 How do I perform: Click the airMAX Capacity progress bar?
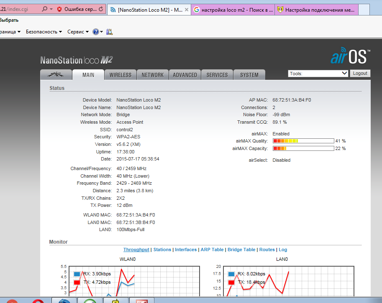[x=303, y=148]
